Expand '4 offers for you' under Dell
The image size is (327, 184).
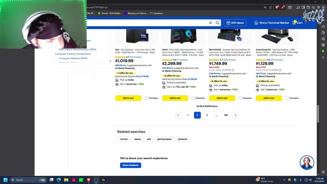click(x=125, y=73)
